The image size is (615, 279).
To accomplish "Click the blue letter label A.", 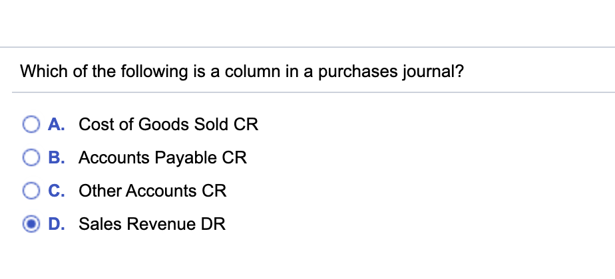I will pos(57,124).
